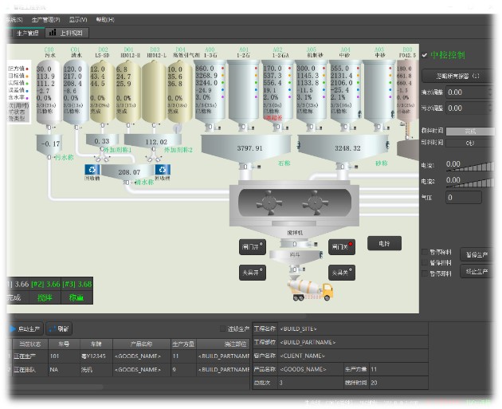Image resolution: width=502 pixels, height=409 pixels.
Task: Click the 气压 pressure input field
Action: [x=462, y=197]
